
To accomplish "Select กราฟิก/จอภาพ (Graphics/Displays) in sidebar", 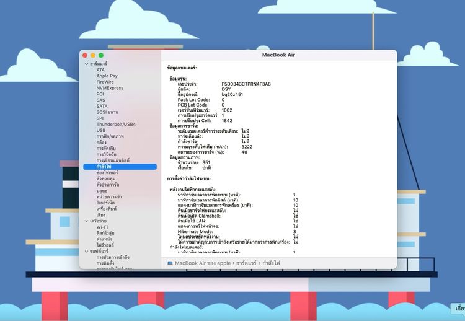I will click(110, 136).
